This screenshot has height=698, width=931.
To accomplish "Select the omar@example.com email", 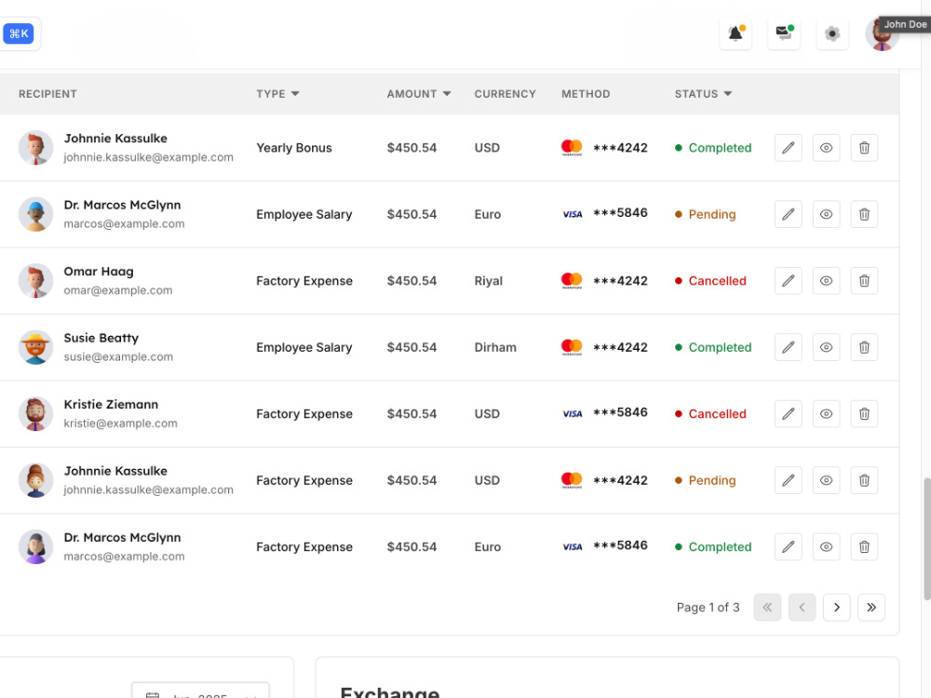I will pyautogui.click(x=118, y=290).
